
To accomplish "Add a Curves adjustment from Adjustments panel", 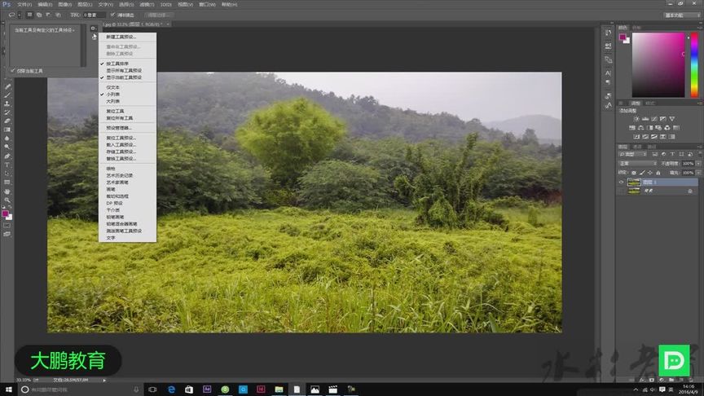I will point(654,119).
